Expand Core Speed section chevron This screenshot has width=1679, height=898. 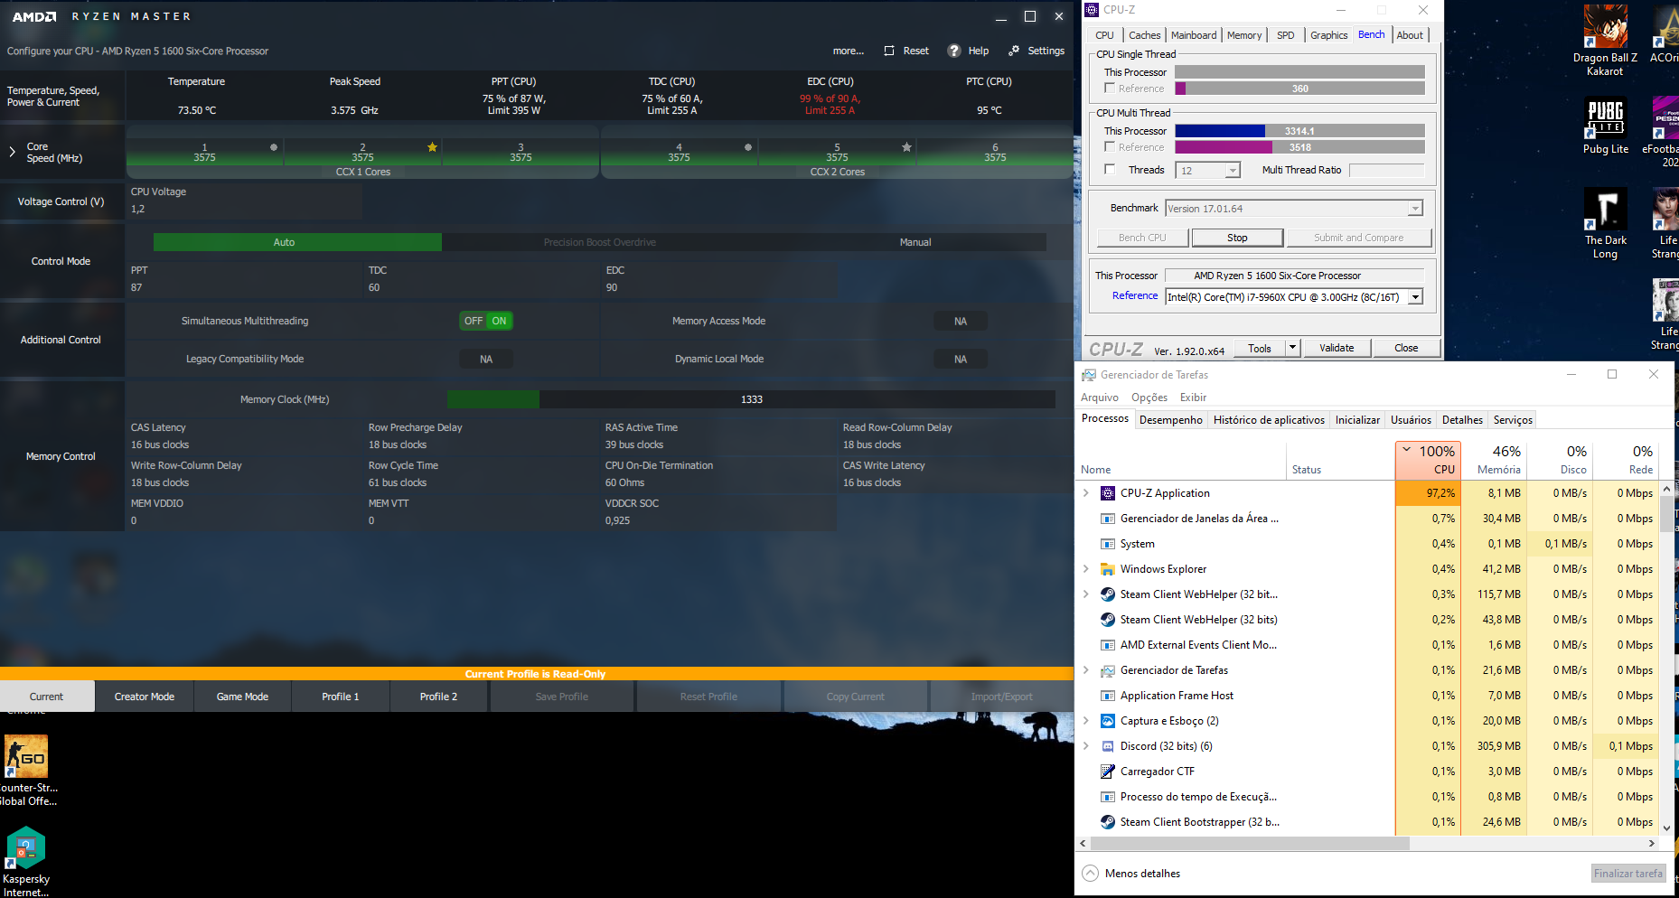point(12,152)
